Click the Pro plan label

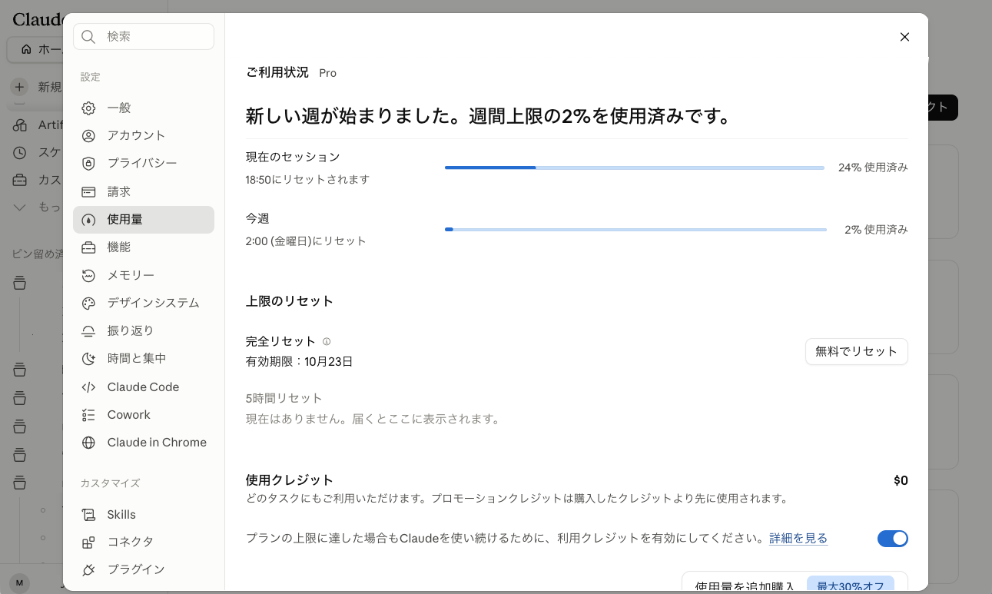[x=327, y=73]
